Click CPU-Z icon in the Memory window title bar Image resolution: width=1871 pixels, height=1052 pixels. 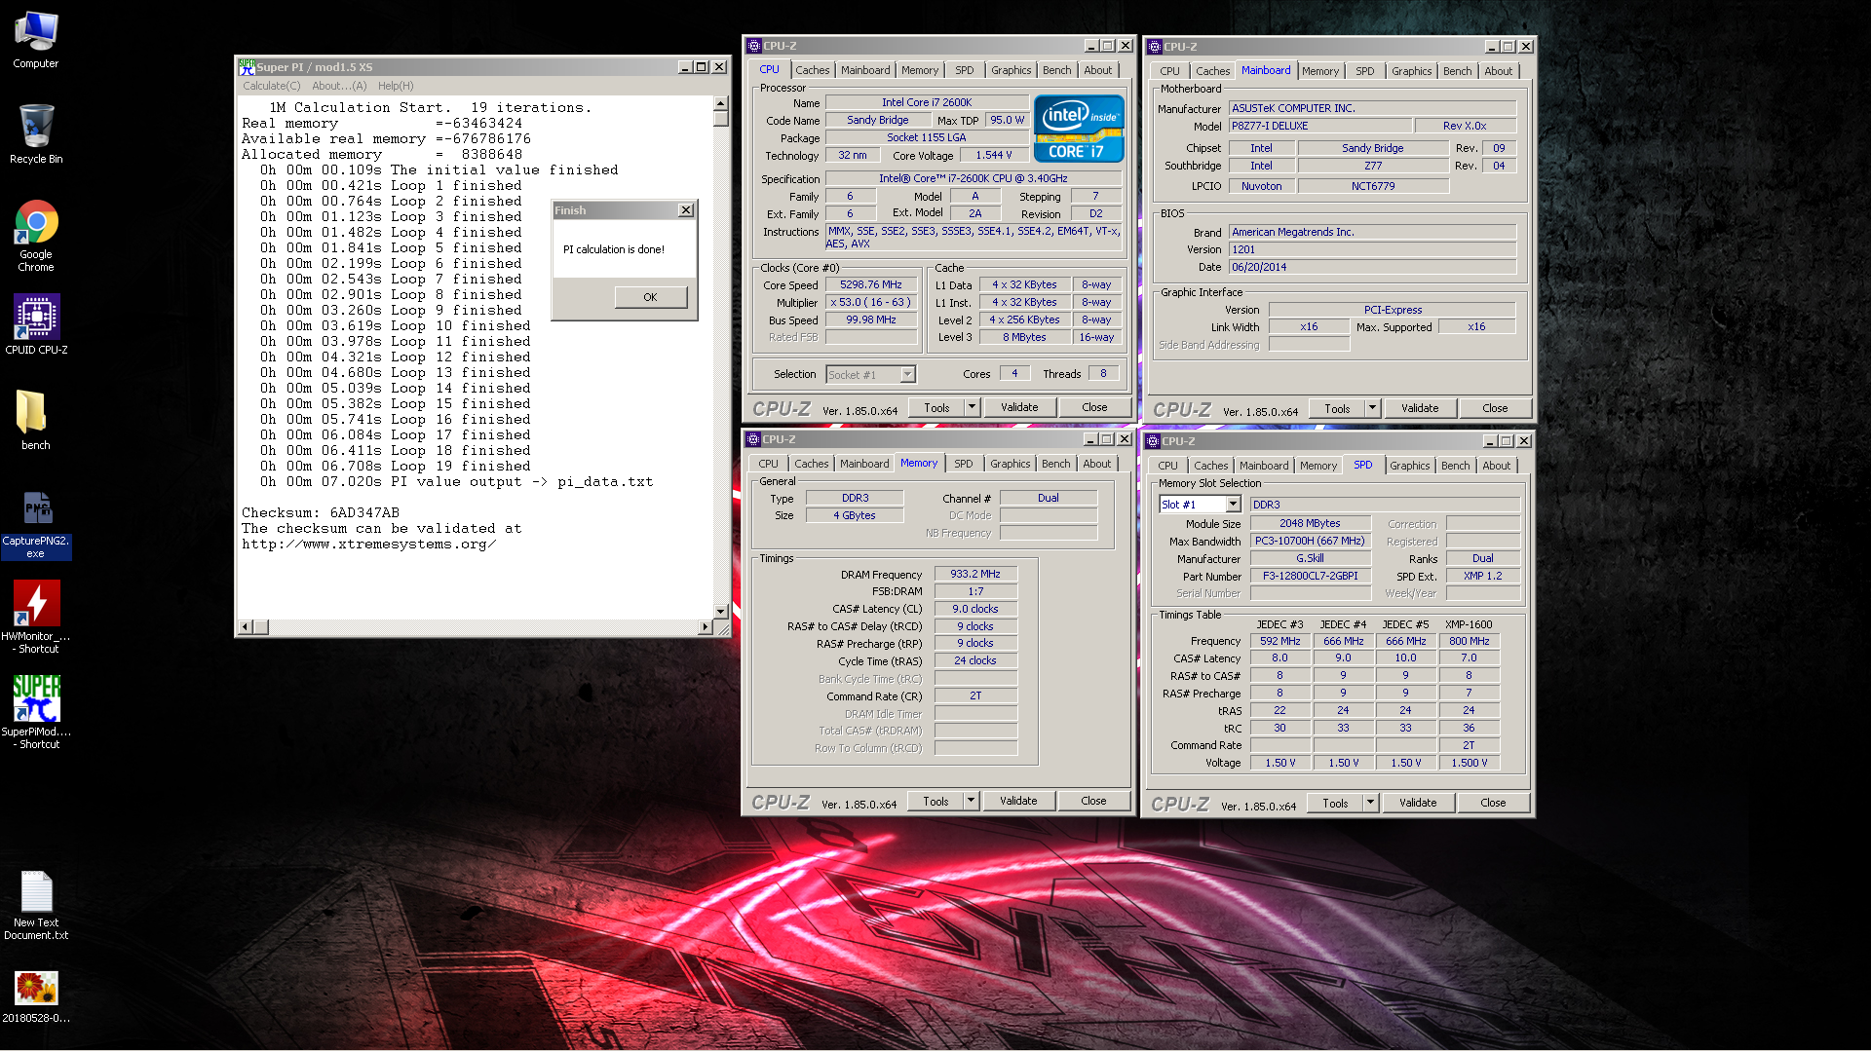click(753, 439)
